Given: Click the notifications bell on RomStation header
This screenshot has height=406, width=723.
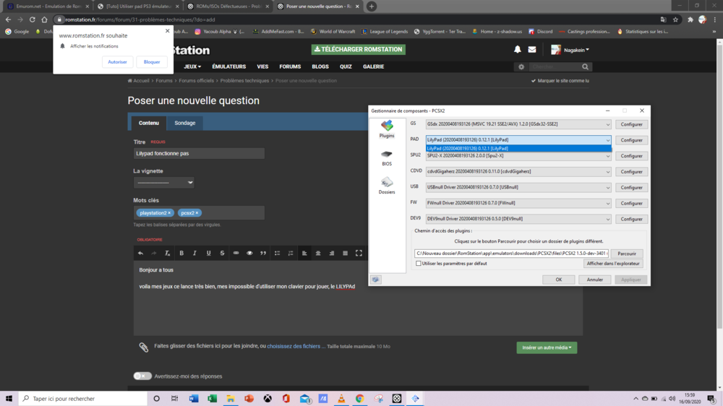Looking at the screenshot, I should click(x=518, y=49).
